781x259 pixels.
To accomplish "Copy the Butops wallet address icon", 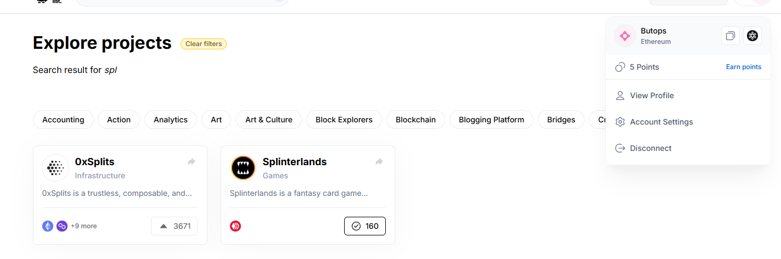I will pyautogui.click(x=731, y=36).
